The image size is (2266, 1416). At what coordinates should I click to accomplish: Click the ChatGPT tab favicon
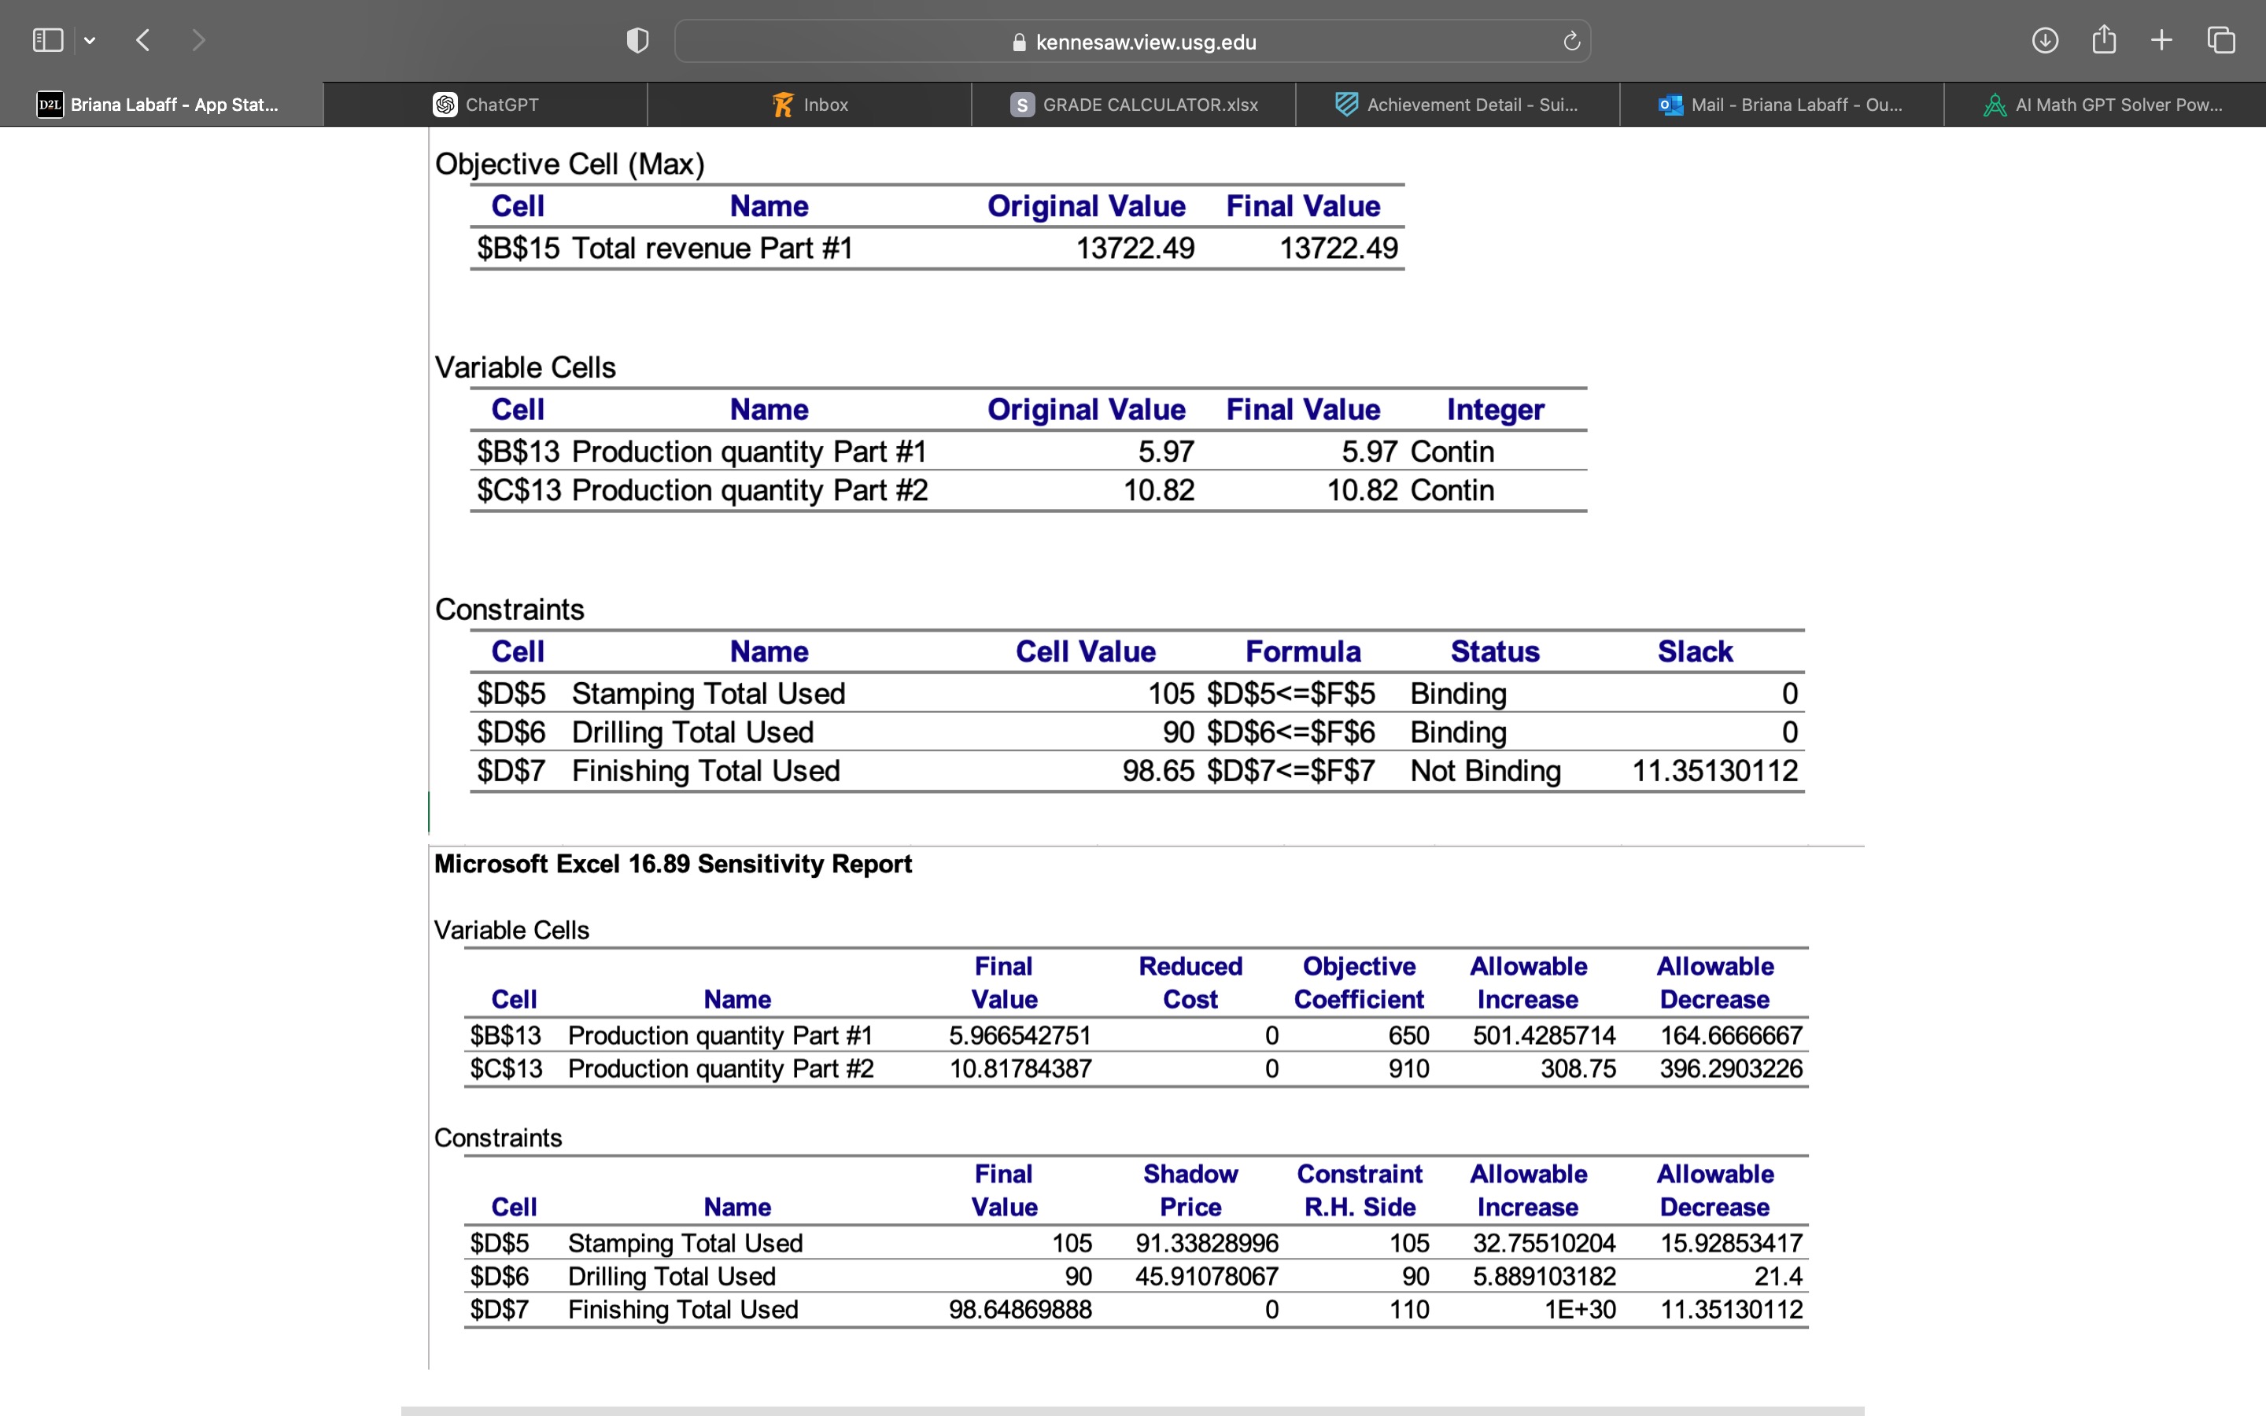click(x=445, y=105)
